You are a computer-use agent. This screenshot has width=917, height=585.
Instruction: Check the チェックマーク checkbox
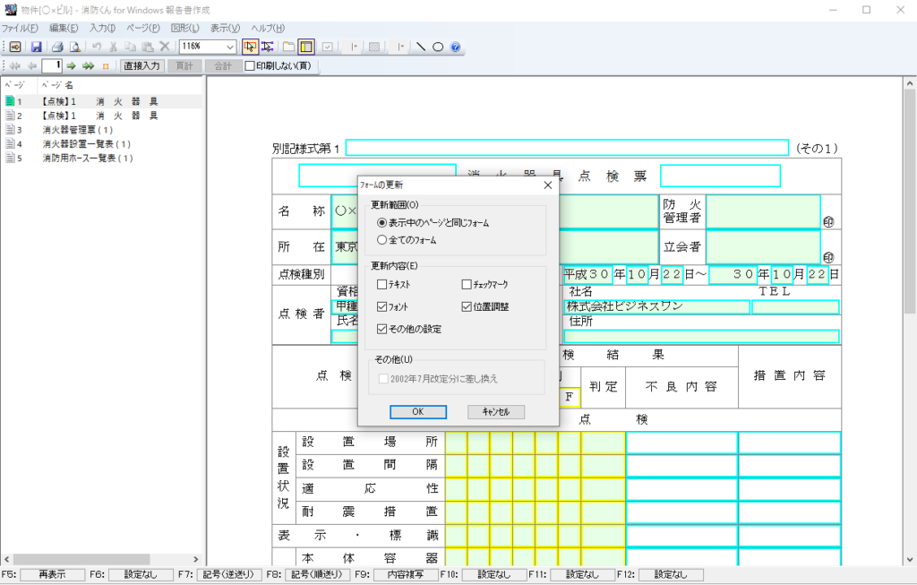click(467, 284)
